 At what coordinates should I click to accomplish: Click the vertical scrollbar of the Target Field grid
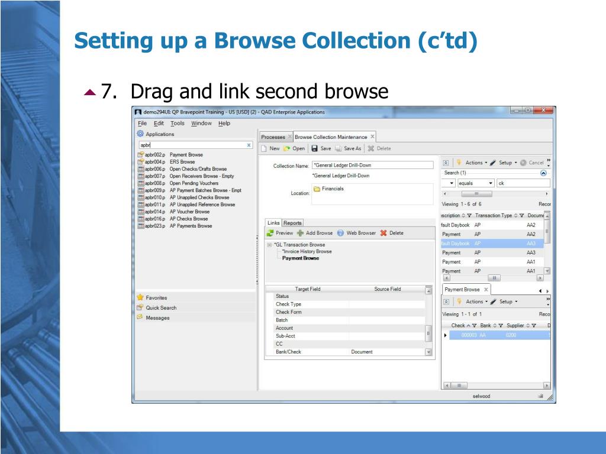coord(428,320)
